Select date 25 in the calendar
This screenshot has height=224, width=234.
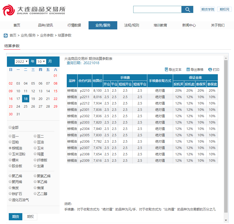(x=26, y=107)
